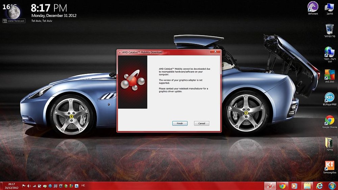Click the Show Desktop strip beside the clock

click(1, 186)
